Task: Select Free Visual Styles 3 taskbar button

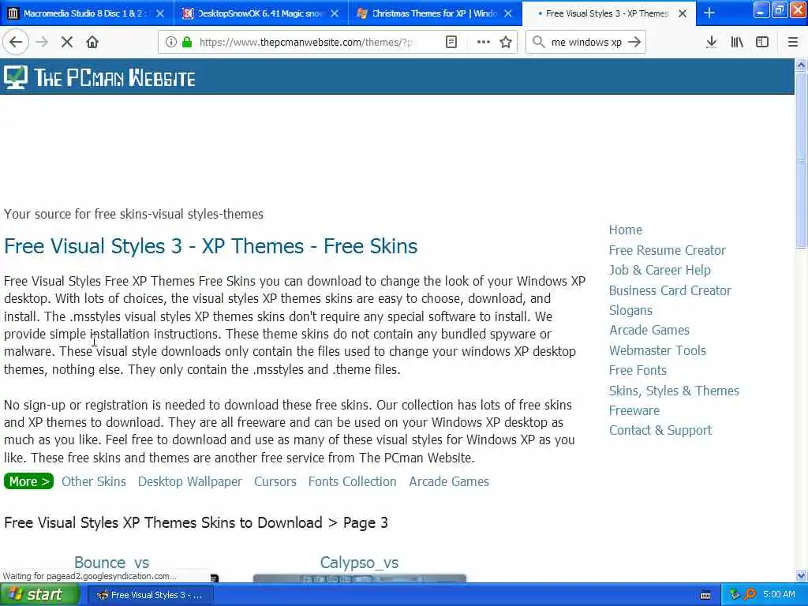Action: pos(149,595)
